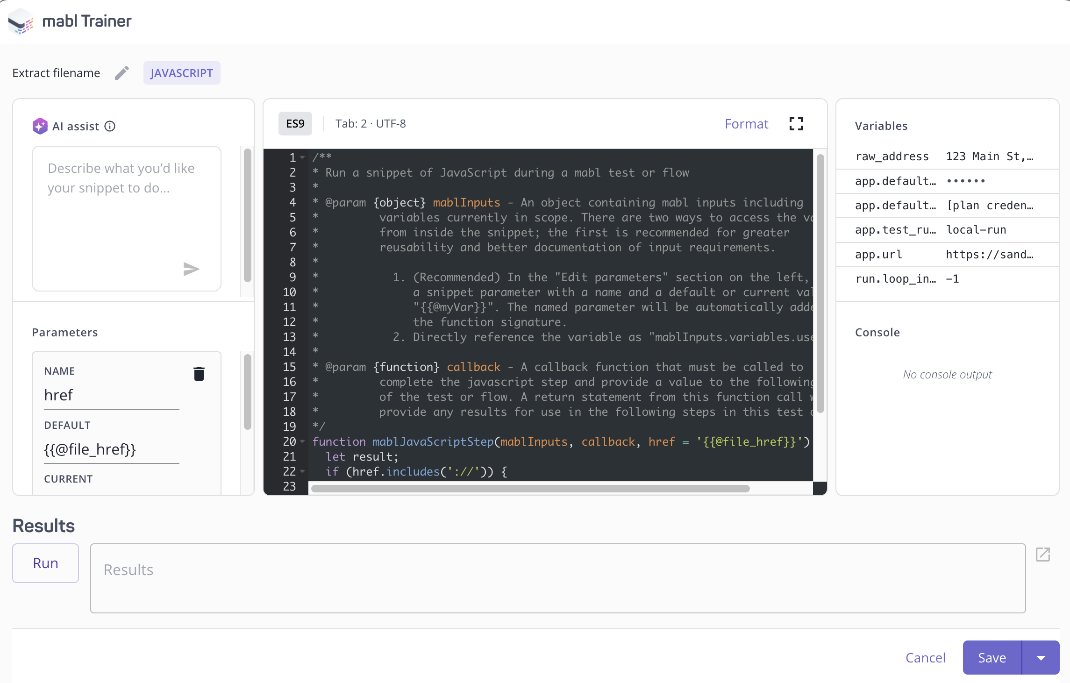Open results in a new window
Screen dimensions: 1070x683
click(x=1043, y=555)
